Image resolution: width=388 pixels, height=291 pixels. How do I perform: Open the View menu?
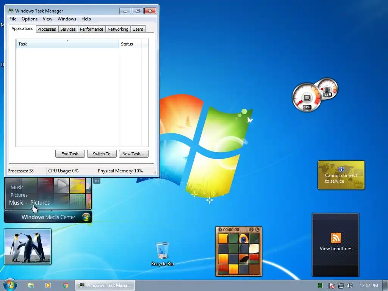pos(47,19)
